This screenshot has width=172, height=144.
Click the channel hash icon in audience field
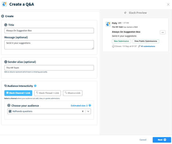point(10,111)
